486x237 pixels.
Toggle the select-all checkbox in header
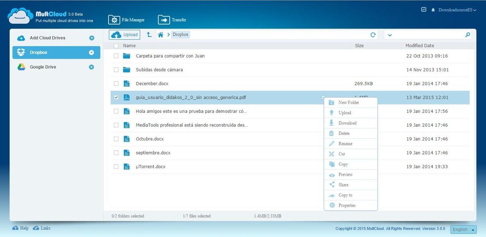pos(116,46)
